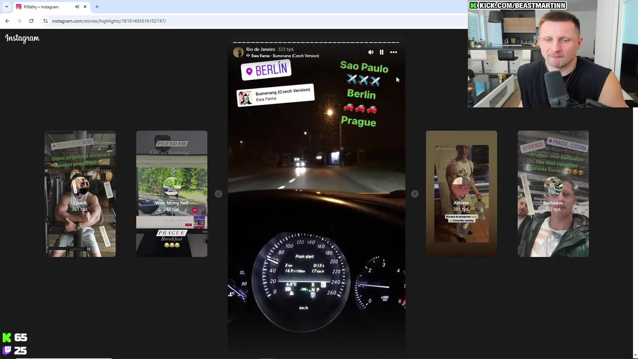Mute the tab with its audio icon
The image size is (638, 359).
coord(77,7)
